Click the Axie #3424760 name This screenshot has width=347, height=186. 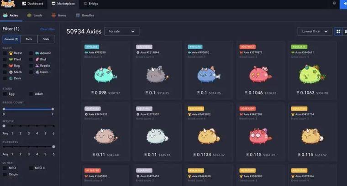pyautogui.click(x=201, y=176)
